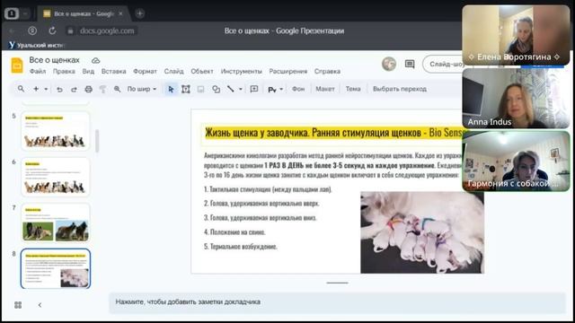Insert an image with toolbar icon

coord(200,89)
